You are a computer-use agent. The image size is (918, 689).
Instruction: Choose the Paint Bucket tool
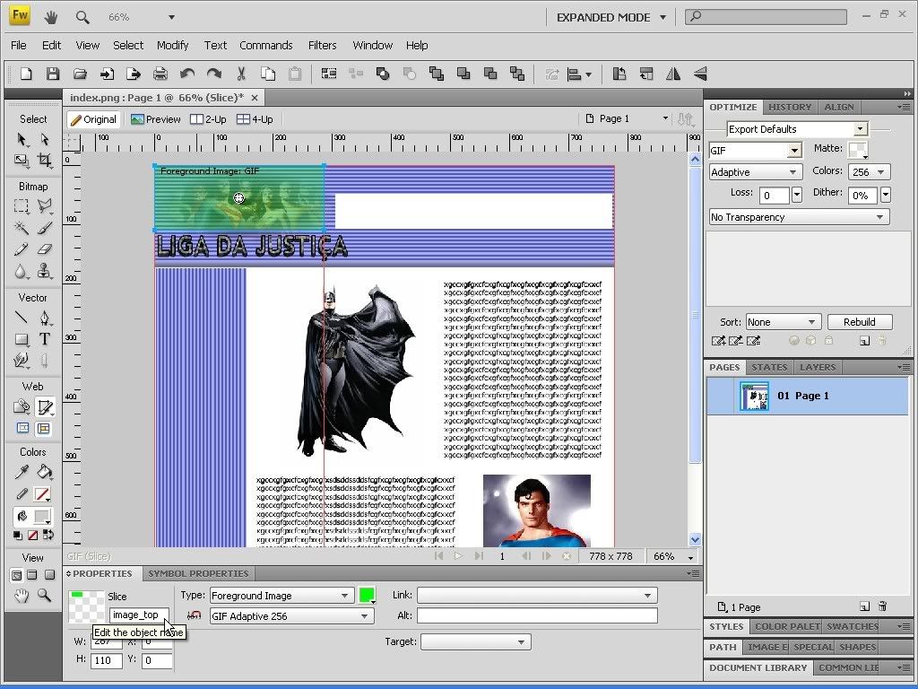pos(45,472)
